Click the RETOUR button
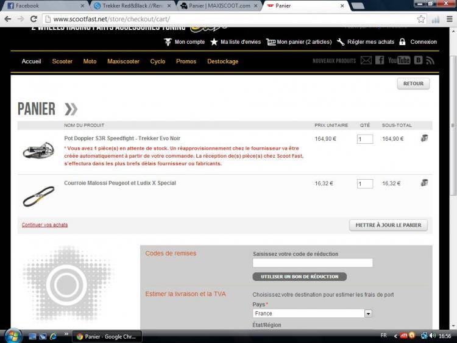The width and height of the screenshot is (457, 343). click(413, 83)
